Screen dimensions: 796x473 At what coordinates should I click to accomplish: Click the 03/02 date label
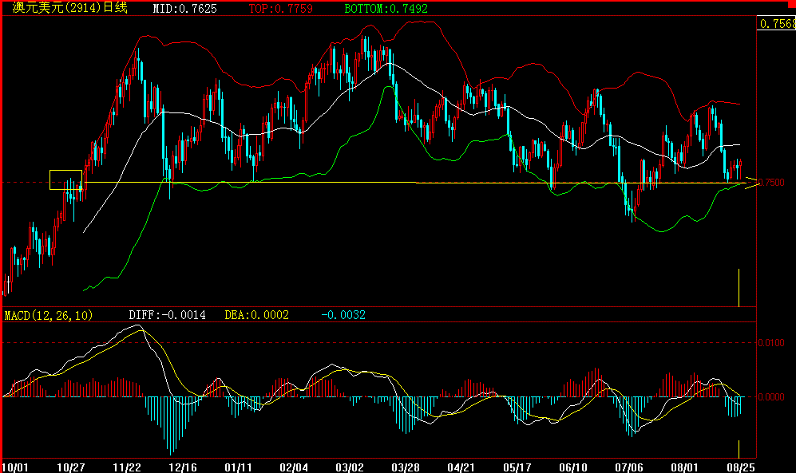[x=350, y=467]
